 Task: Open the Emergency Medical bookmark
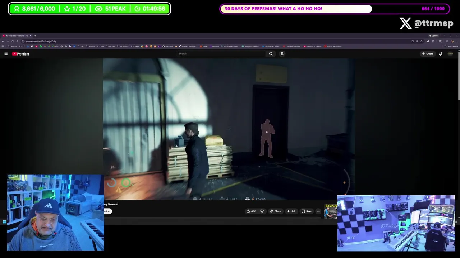click(251, 46)
